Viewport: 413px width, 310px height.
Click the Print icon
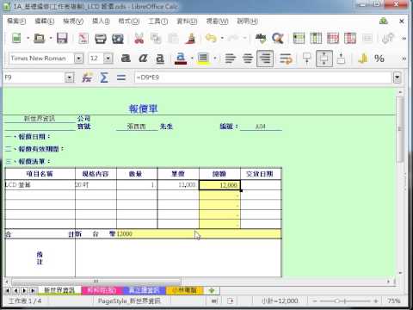coord(101,38)
